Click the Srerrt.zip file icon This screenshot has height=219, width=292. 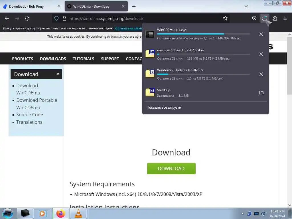[x=150, y=92]
